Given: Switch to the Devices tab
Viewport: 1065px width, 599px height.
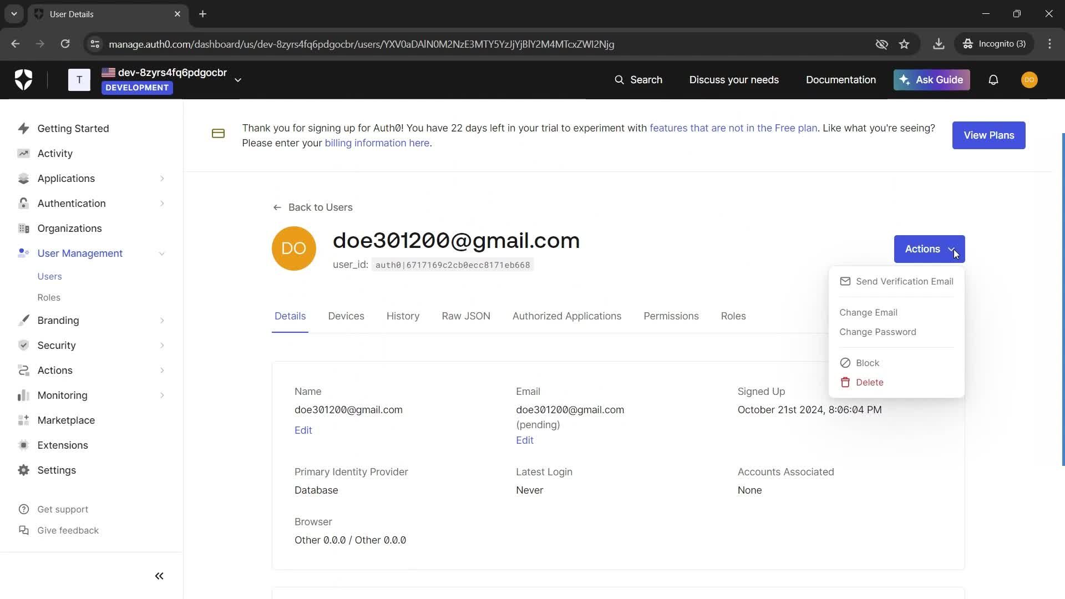Looking at the screenshot, I should click(x=346, y=316).
